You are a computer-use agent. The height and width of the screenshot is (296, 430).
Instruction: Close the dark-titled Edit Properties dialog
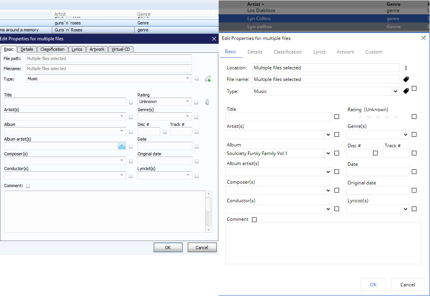(214, 39)
